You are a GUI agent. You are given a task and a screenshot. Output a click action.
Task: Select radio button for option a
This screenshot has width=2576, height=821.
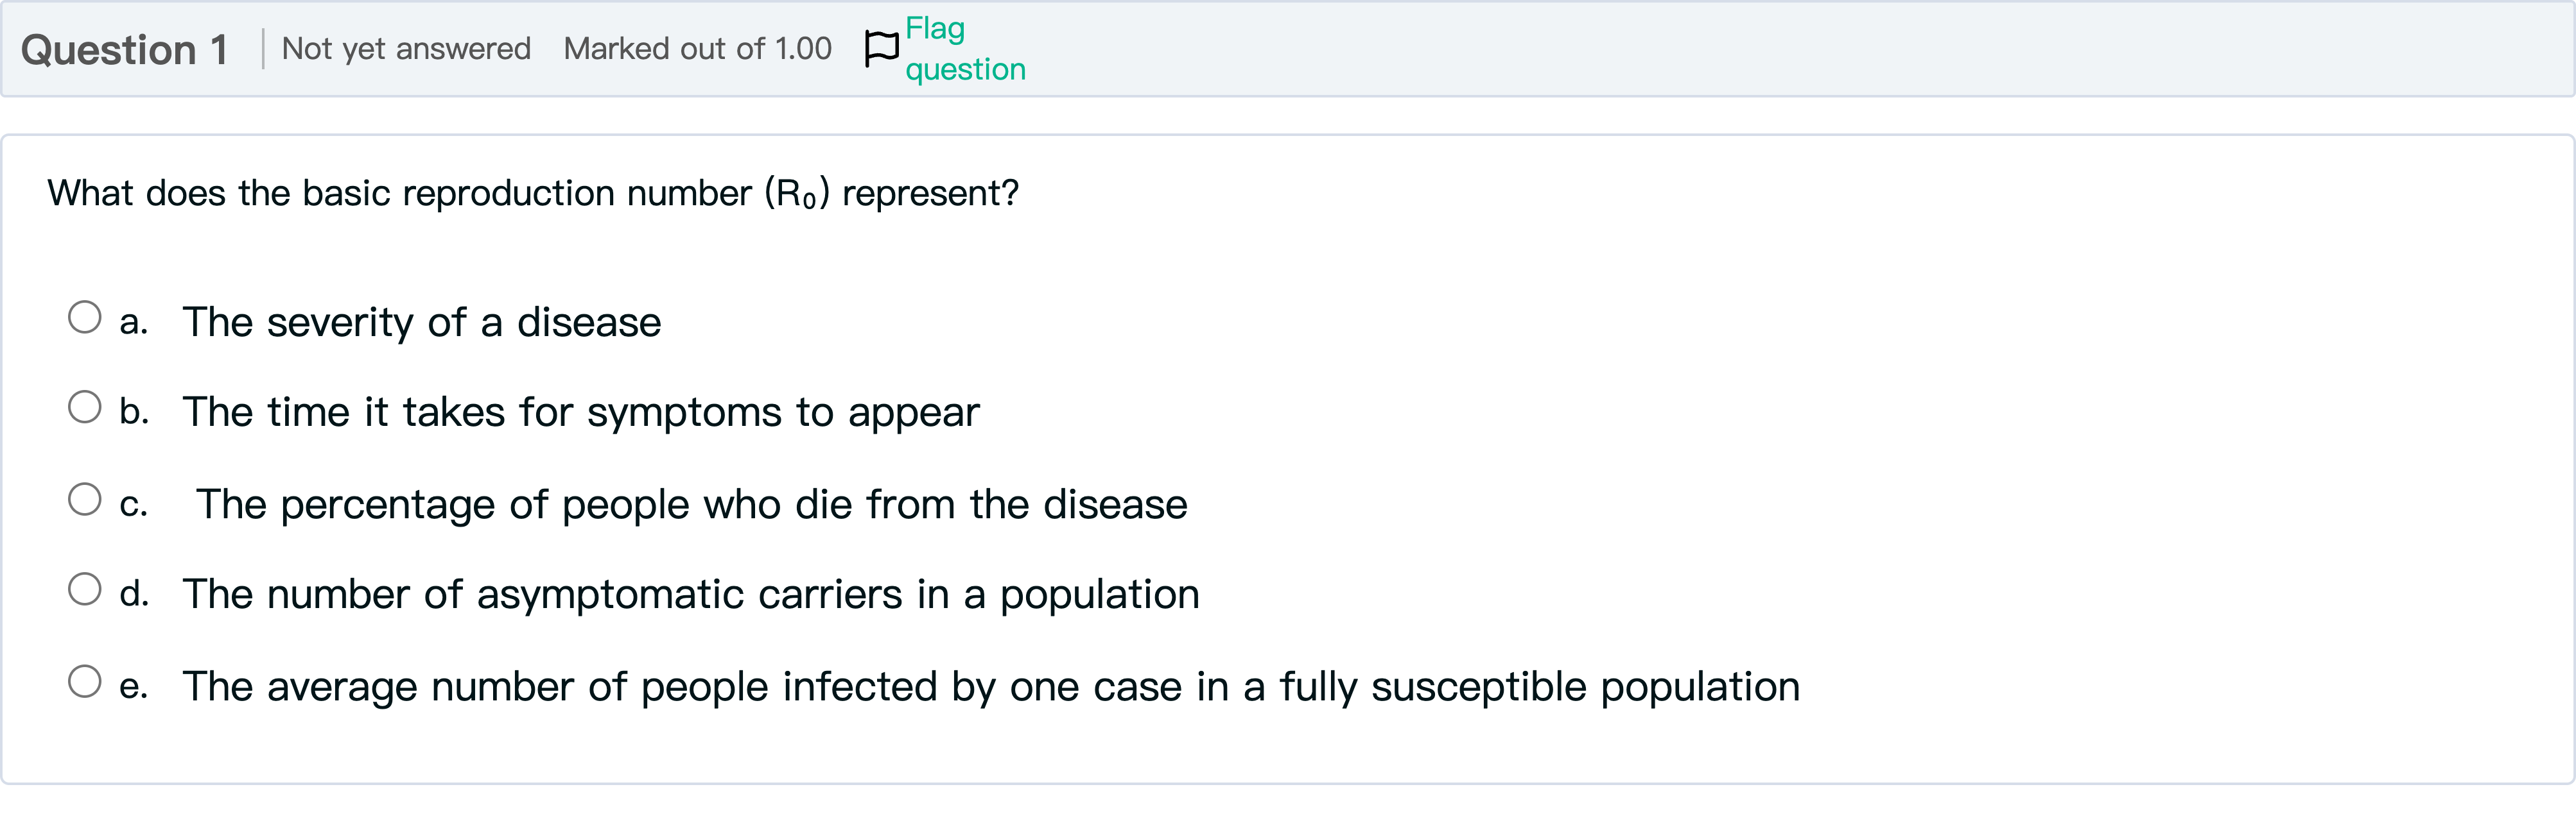85,317
